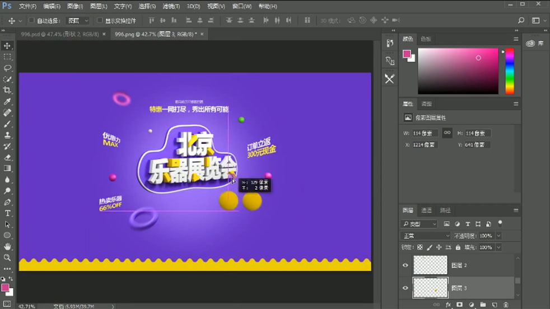The image size is (550, 309).
Task: Click the W width input field
Action: (x=425, y=133)
